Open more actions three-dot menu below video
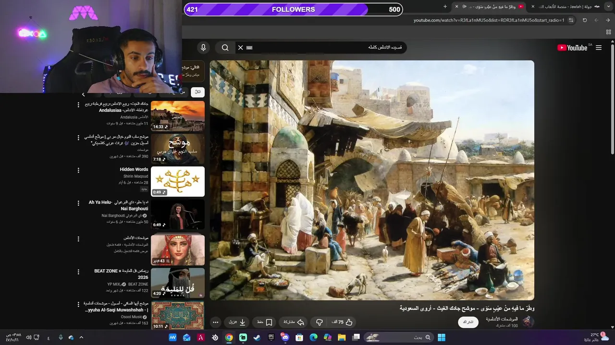The height and width of the screenshot is (345, 615). coord(216,322)
